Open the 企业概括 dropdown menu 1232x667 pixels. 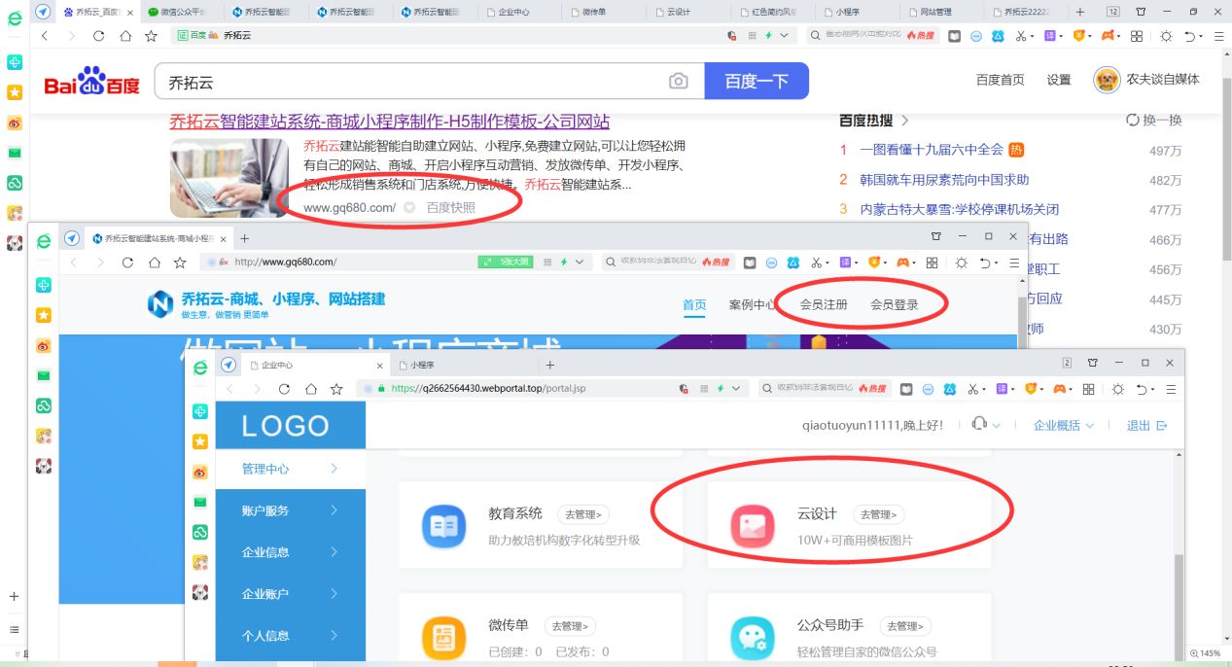(1063, 425)
